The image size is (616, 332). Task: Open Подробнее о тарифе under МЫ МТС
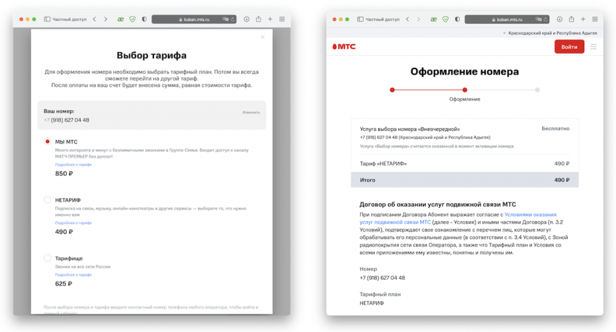[x=73, y=164]
